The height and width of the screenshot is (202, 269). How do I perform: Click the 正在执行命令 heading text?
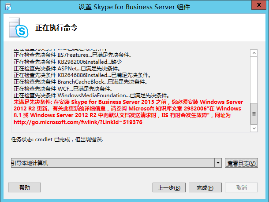pyautogui.click(x=56, y=29)
